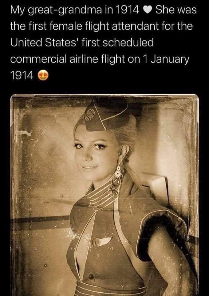Open the sepia flight attendant photo

click(104, 195)
